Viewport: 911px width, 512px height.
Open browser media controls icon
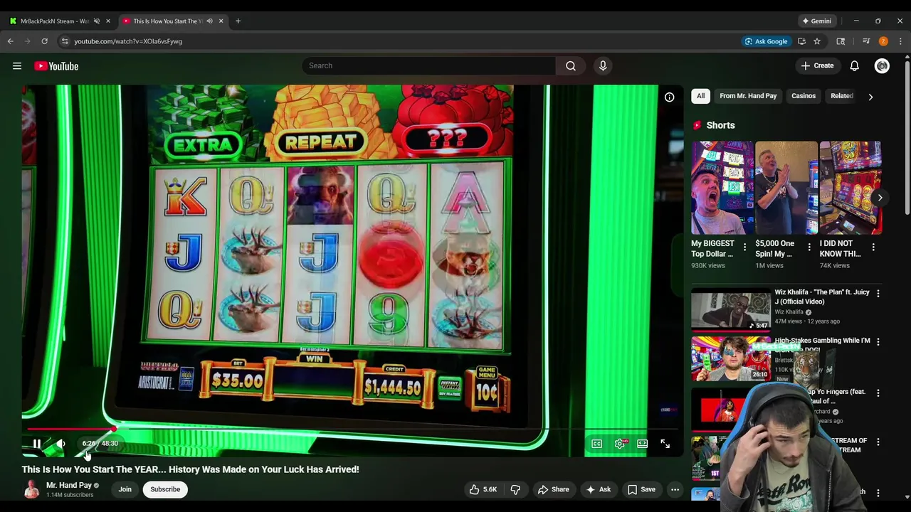pyautogui.click(x=866, y=41)
